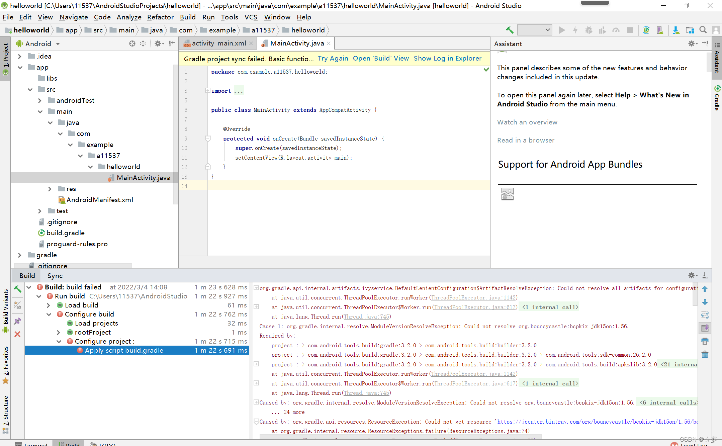Screen dimensions: 722x446
Task: Toggle scroll to end icon in build output
Action: [705, 328]
